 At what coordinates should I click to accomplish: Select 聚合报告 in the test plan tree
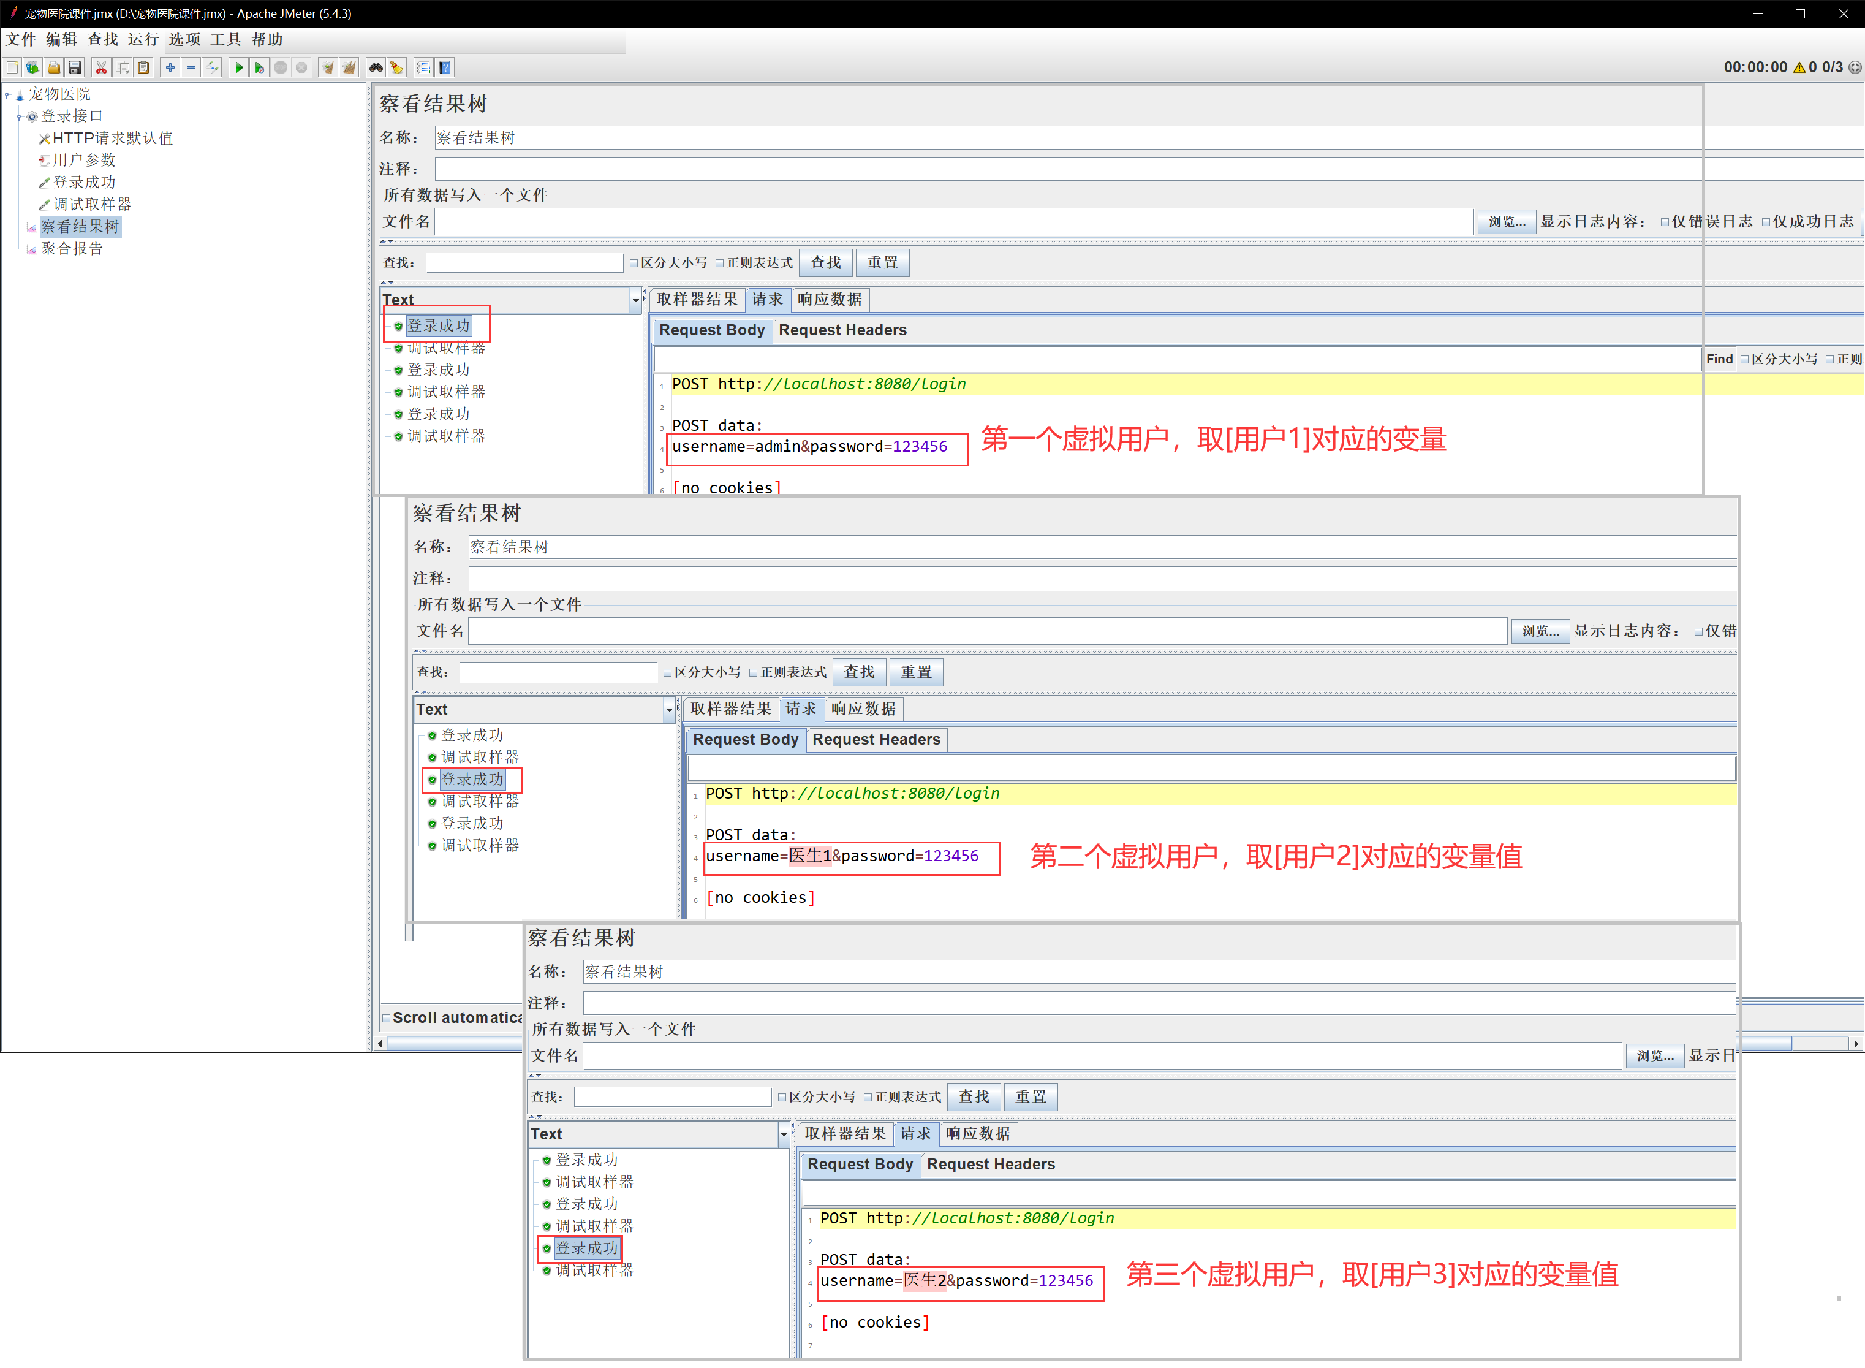(x=72, y=248)
